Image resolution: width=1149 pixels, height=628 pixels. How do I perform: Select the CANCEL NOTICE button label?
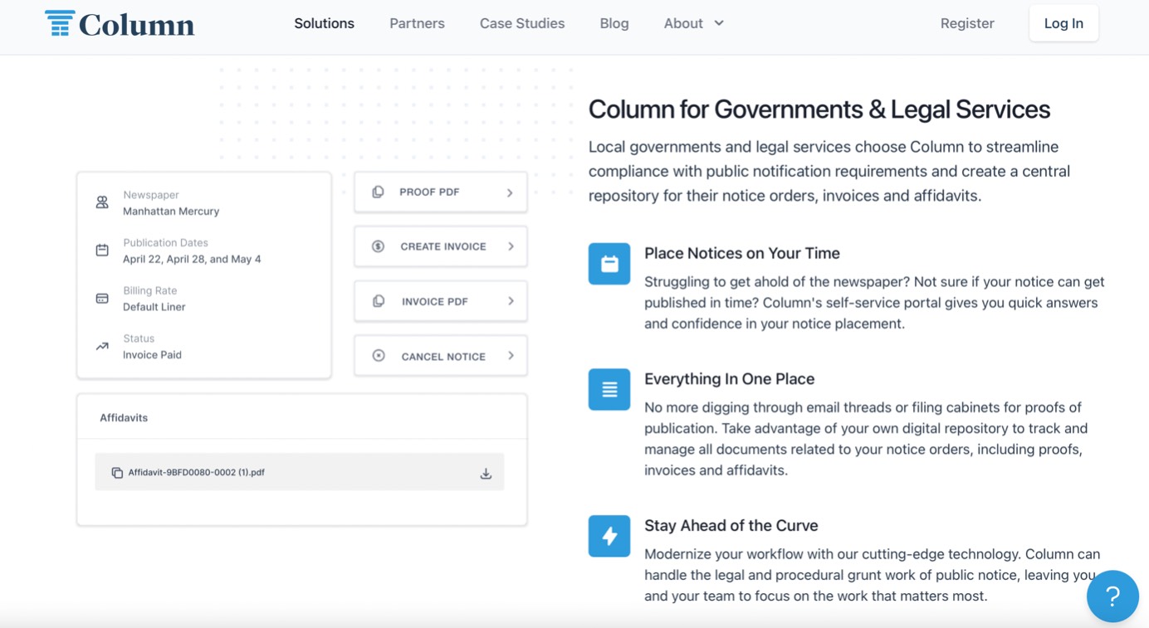coord(443,357)
